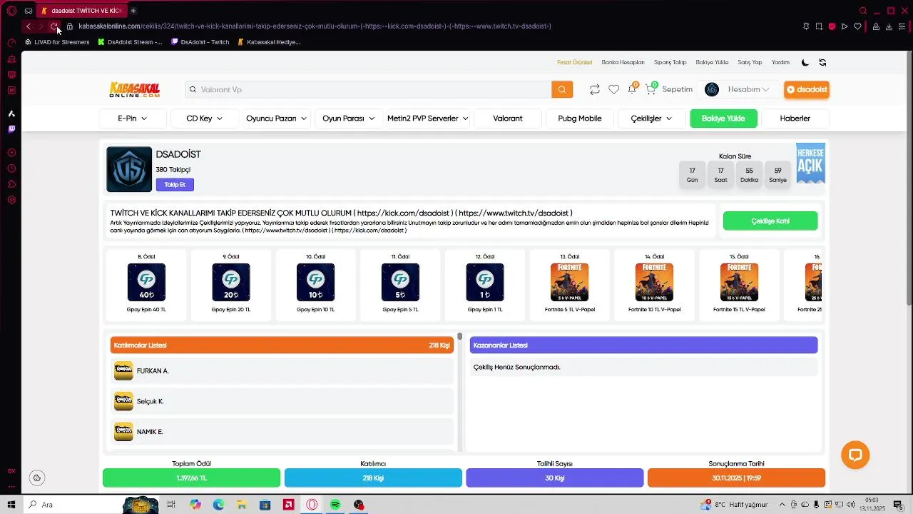Viewport: 913px width, 514px height.
Task: Click the page vertical scrollbar
Action: pyautogui.click(x=908, y=178)
